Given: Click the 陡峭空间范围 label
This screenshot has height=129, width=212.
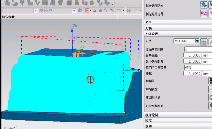Looking at the screenshot, I should pyautogui.click(x=154, y=49).
